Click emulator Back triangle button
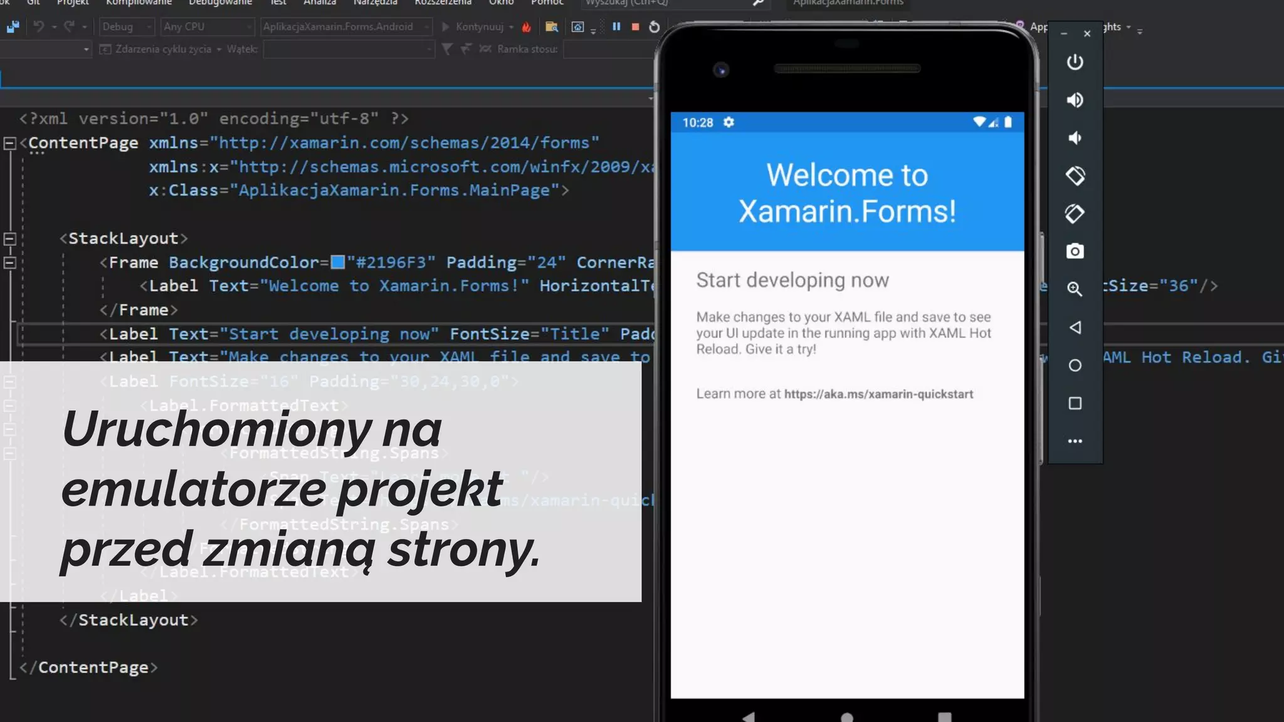The image size is (1284, 722). tap(1075, 327)
